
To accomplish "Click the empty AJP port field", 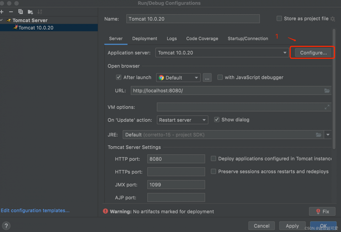I will click(x=176, y=198).
